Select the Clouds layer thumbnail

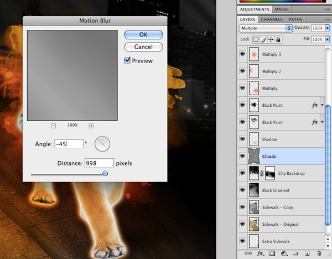pyautogui.click(x=254, y=156)
